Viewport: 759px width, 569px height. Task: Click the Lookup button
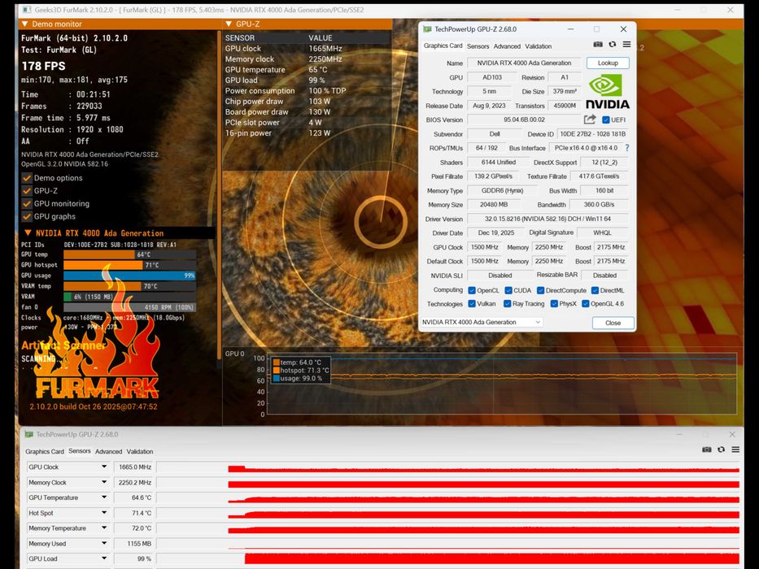(608, 63)
